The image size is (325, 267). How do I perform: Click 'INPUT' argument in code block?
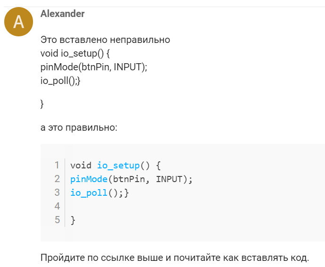click(x=169, y=179)
